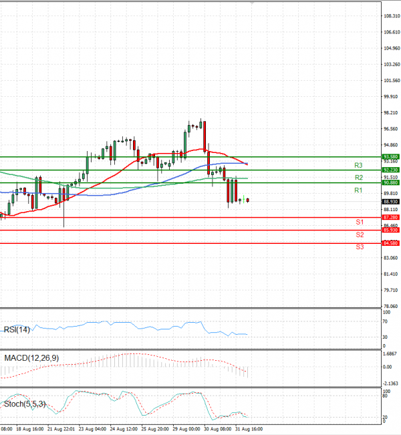401x435 pixels.
Task: Click the current price label 88.930
Action: tap(391, 202)
